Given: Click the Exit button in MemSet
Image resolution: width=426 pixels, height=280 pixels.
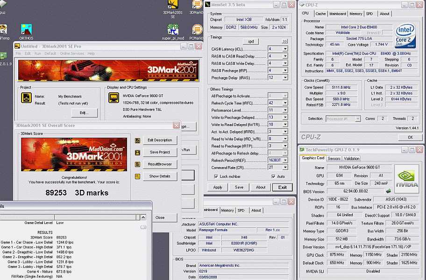Looking at the screenshot, I should (282, 187).
